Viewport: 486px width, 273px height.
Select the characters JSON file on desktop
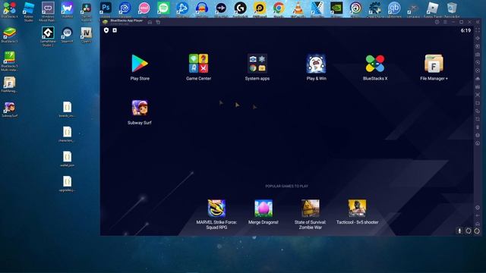(67, 134)
